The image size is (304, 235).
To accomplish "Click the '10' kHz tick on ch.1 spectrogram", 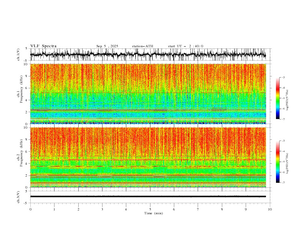I will (x=26, y=64).
